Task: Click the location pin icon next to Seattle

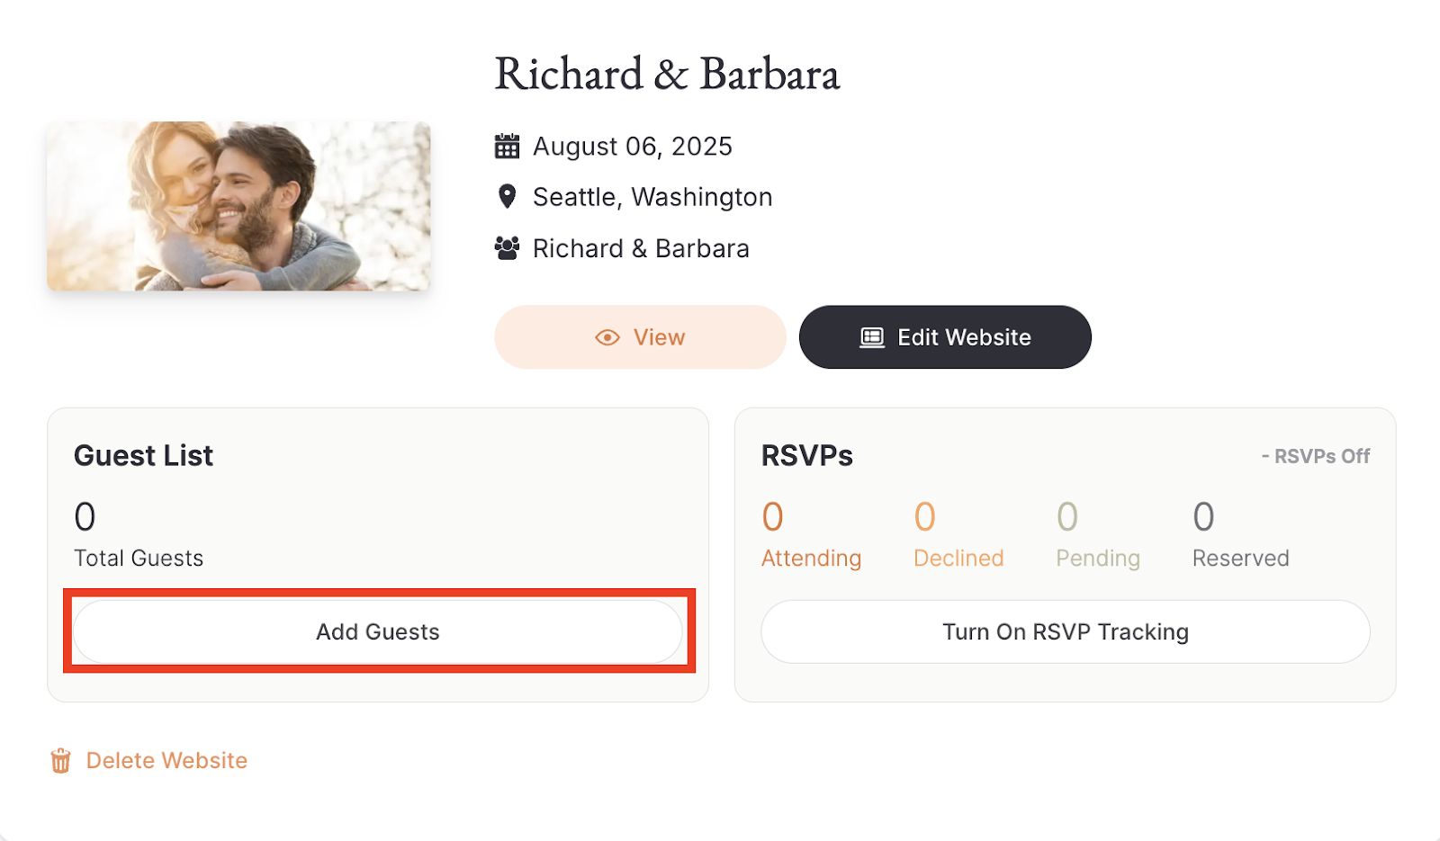Action: tap(507, 196)
